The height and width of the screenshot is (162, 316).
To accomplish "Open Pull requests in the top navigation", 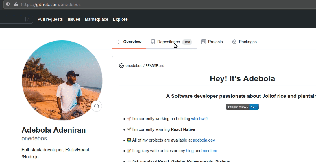I will pos(50,19).
